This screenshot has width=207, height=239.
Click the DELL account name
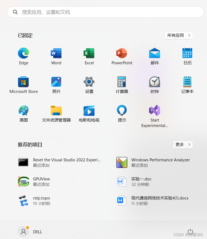[37, 232]
